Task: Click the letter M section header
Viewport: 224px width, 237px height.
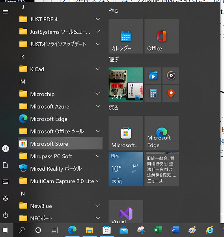Action: point(23,82)
